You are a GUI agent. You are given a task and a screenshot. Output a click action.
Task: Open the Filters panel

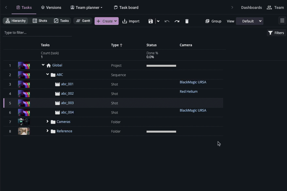coord(276,33)
